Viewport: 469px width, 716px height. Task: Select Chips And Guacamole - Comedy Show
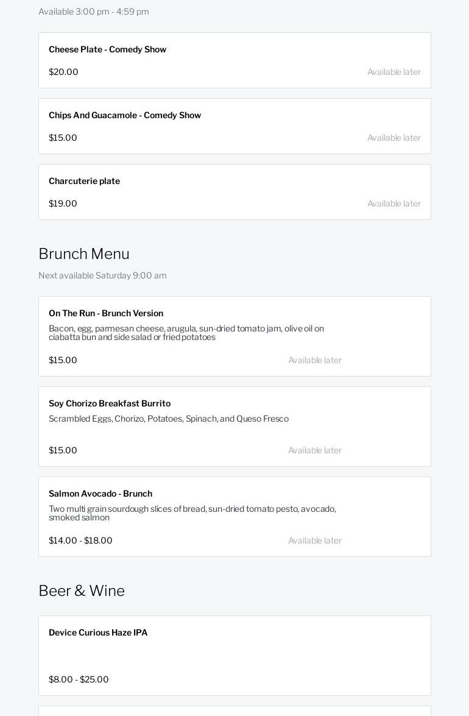point(125,115)
